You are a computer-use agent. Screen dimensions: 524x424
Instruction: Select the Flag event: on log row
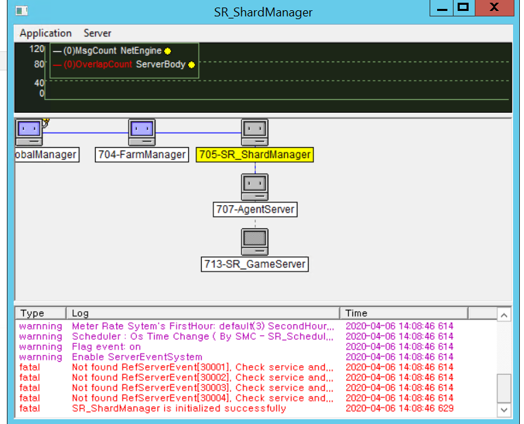(236, 347)
